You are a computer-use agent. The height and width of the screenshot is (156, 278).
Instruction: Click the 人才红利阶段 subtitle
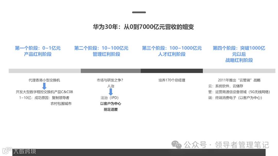click(x=172, y=54)
